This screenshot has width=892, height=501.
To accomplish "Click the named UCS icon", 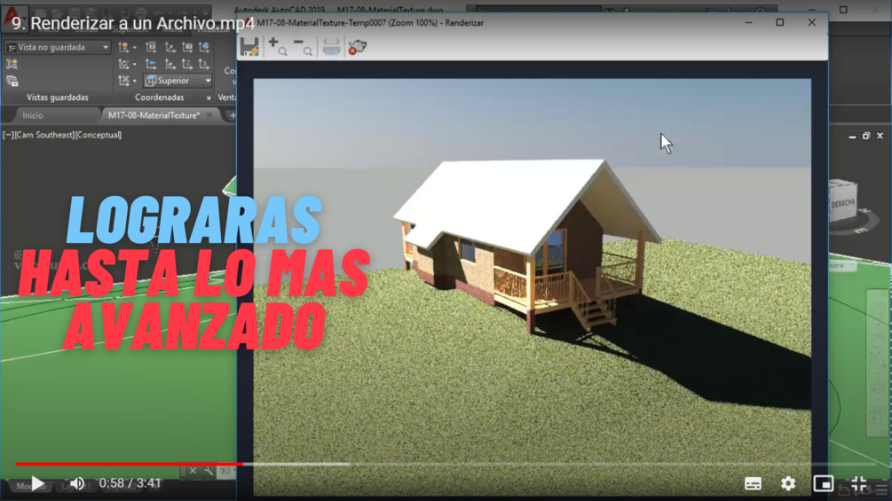I will pyautogui.click(x=151, y=47).
